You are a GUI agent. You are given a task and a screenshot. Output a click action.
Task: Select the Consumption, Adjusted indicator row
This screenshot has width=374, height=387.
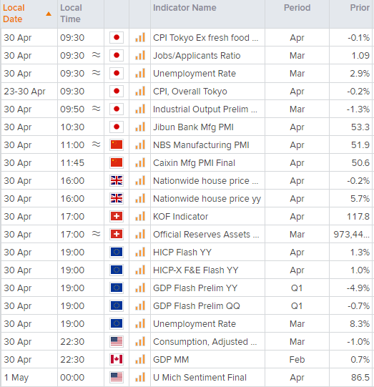point(187,342)
